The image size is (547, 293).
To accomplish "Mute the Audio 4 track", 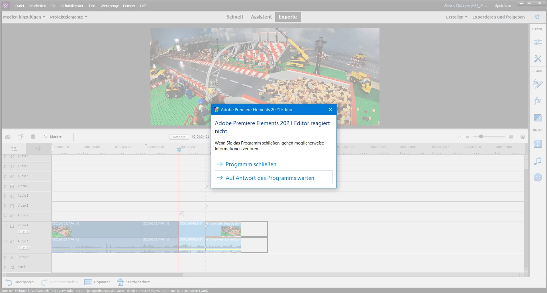I will point(12,176).
